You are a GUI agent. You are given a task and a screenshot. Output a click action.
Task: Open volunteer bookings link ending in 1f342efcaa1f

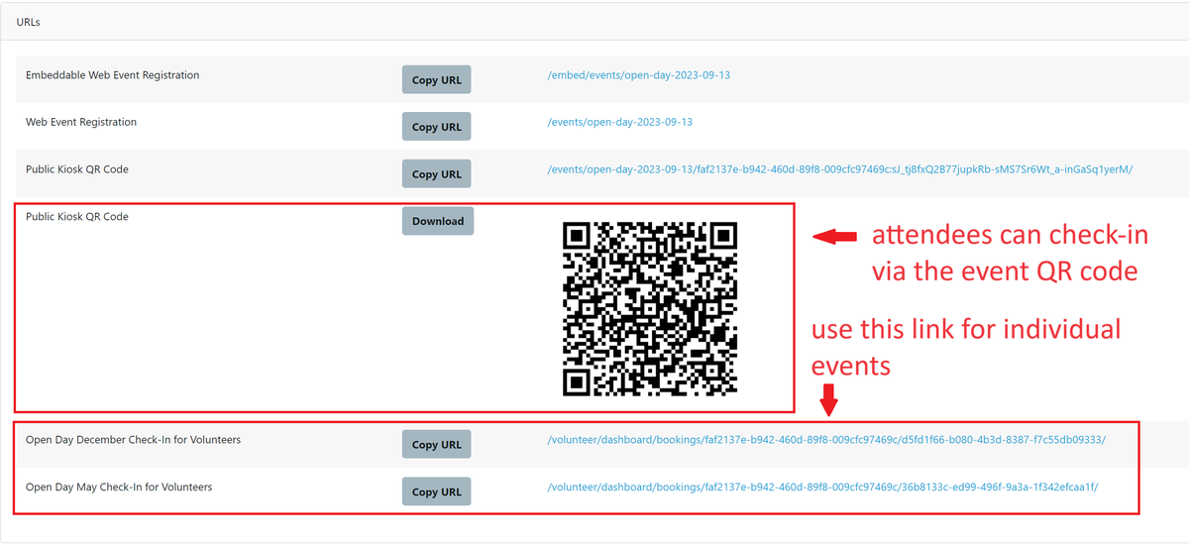click(822, 488)
